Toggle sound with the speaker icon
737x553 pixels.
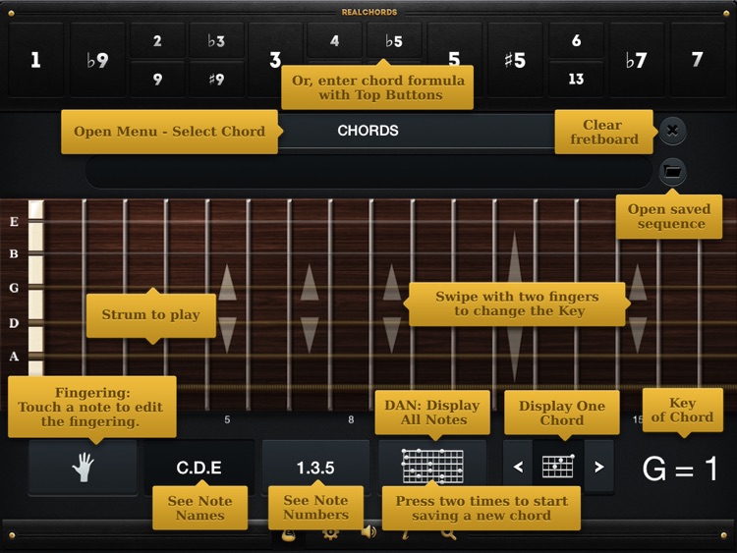click(368, 532)
